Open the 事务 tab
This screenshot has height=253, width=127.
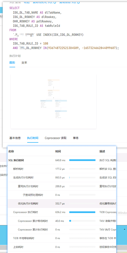click(x=76, y=138)
